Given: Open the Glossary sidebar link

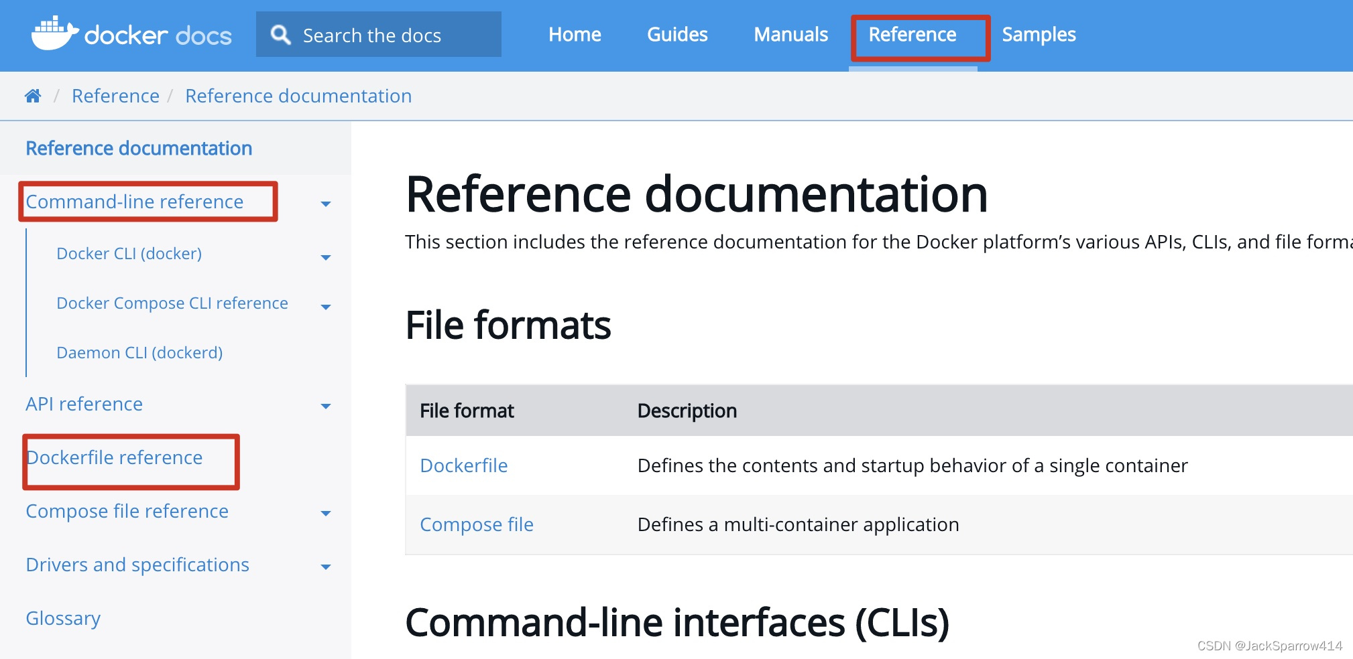Looking at the screenshot, I should (63, 618).
